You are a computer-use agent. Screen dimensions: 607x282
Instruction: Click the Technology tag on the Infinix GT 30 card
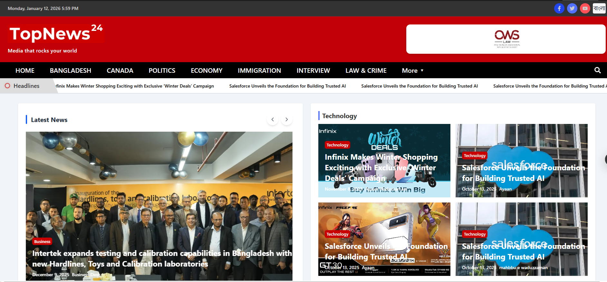[x=337, y=234]
